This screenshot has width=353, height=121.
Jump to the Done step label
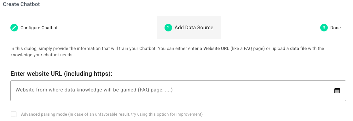coord(335,28)
